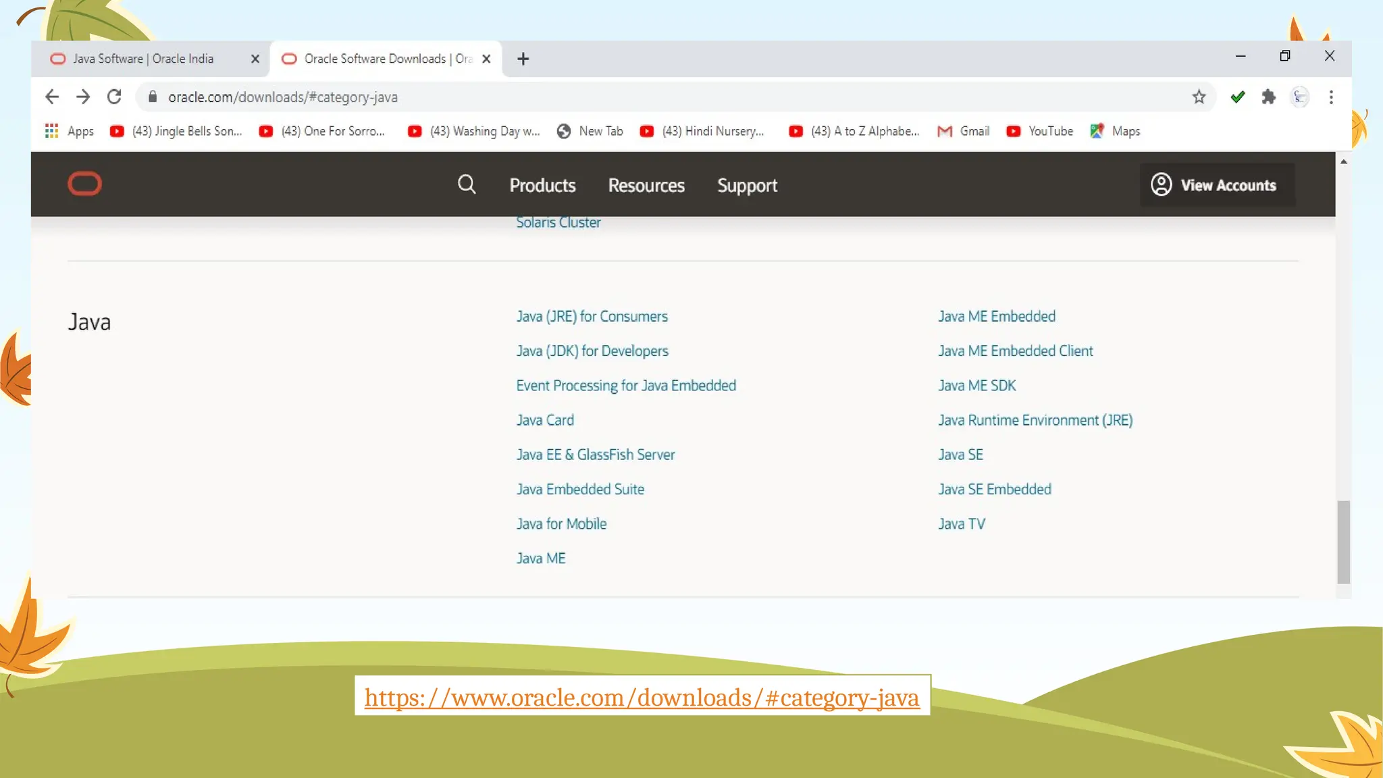Click the browser forward arrow

83,97
